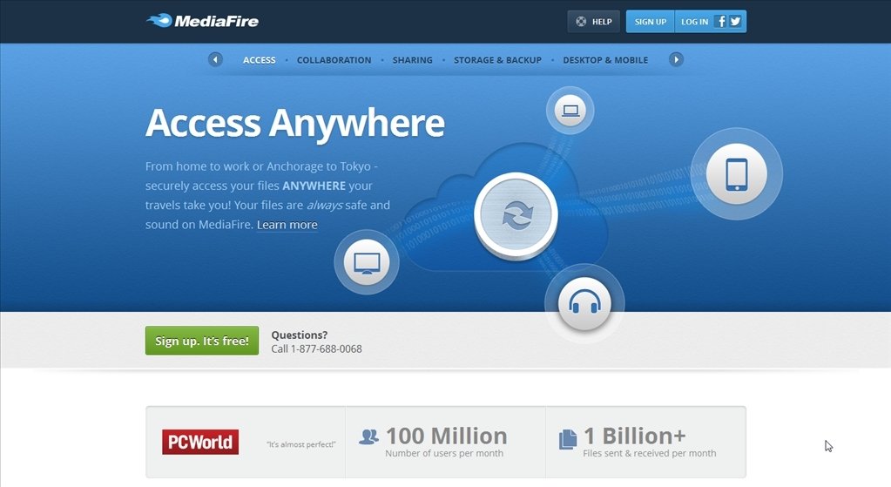This screenshot has height=487, width=891.
Task: Click the 100 Million statistic text
Action: coord(447,436)
